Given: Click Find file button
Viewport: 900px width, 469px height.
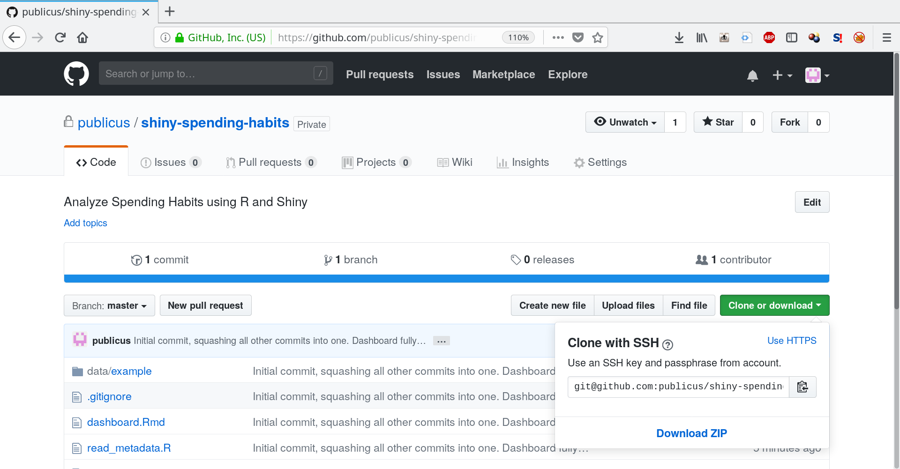Looking at the screenshot, I should coord(689,305).
